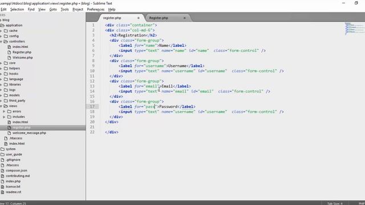Open the View menu
Screen dimensions: 365x205
(42, 9)
